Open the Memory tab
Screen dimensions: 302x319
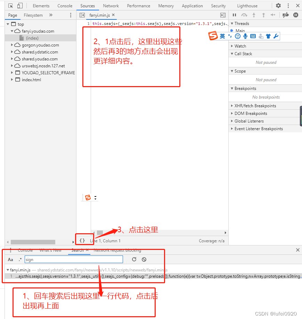tap(166, 6)
